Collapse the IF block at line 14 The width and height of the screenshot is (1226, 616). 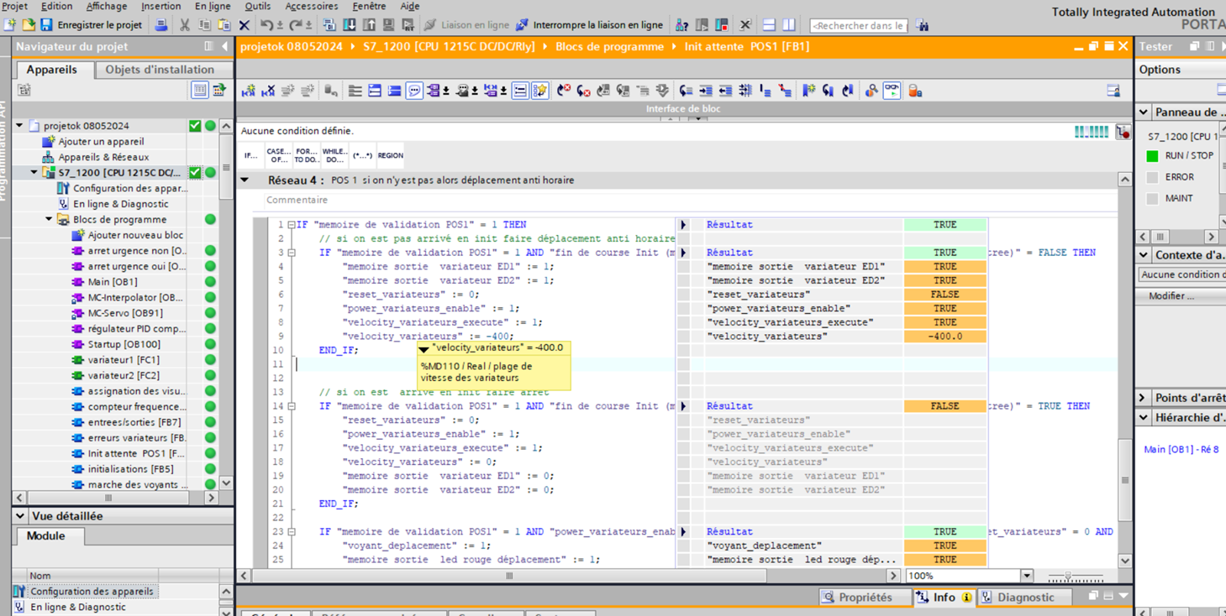coord(292,406)
